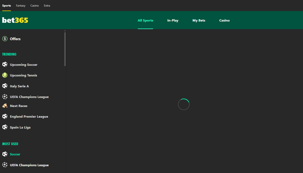Image resolution: width=303 pixels, height=173 pixels.
Task: Click the tennis ball icon beside Upcoming Tennis
Action: (5, 75)
